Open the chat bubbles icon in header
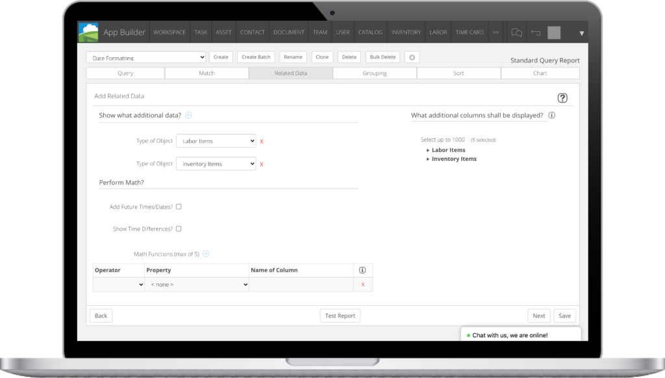The height and width of the screenshot is (378, 665). tap(516, 32)
